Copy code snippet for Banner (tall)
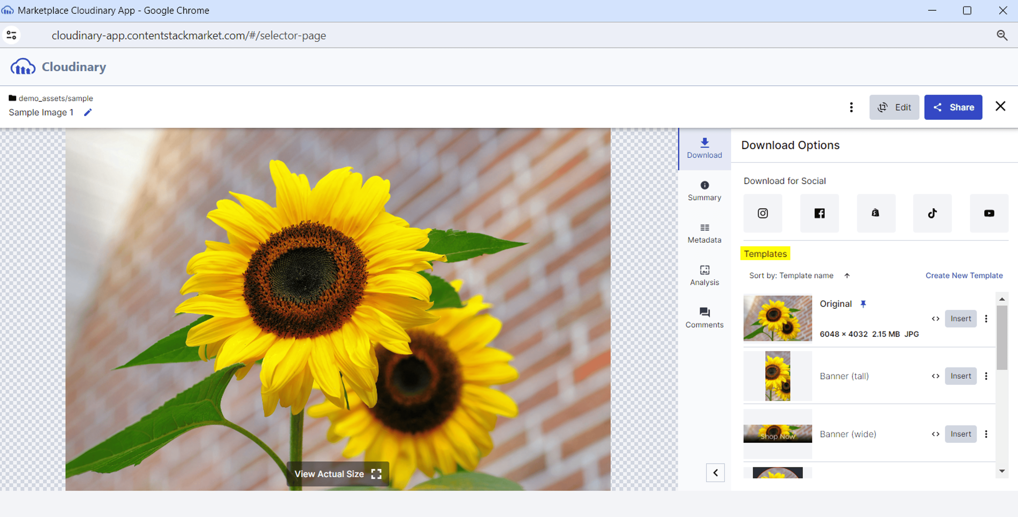This screenshot has width=1018, height=517. pos(935,376)
